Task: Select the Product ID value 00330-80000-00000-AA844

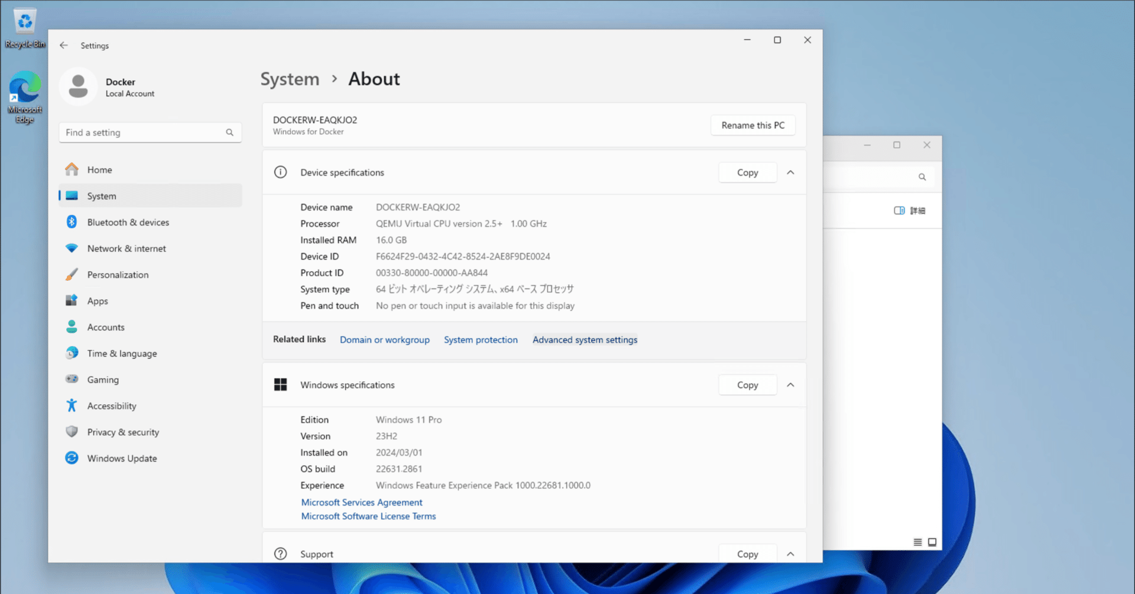Action: pos(432,273)
